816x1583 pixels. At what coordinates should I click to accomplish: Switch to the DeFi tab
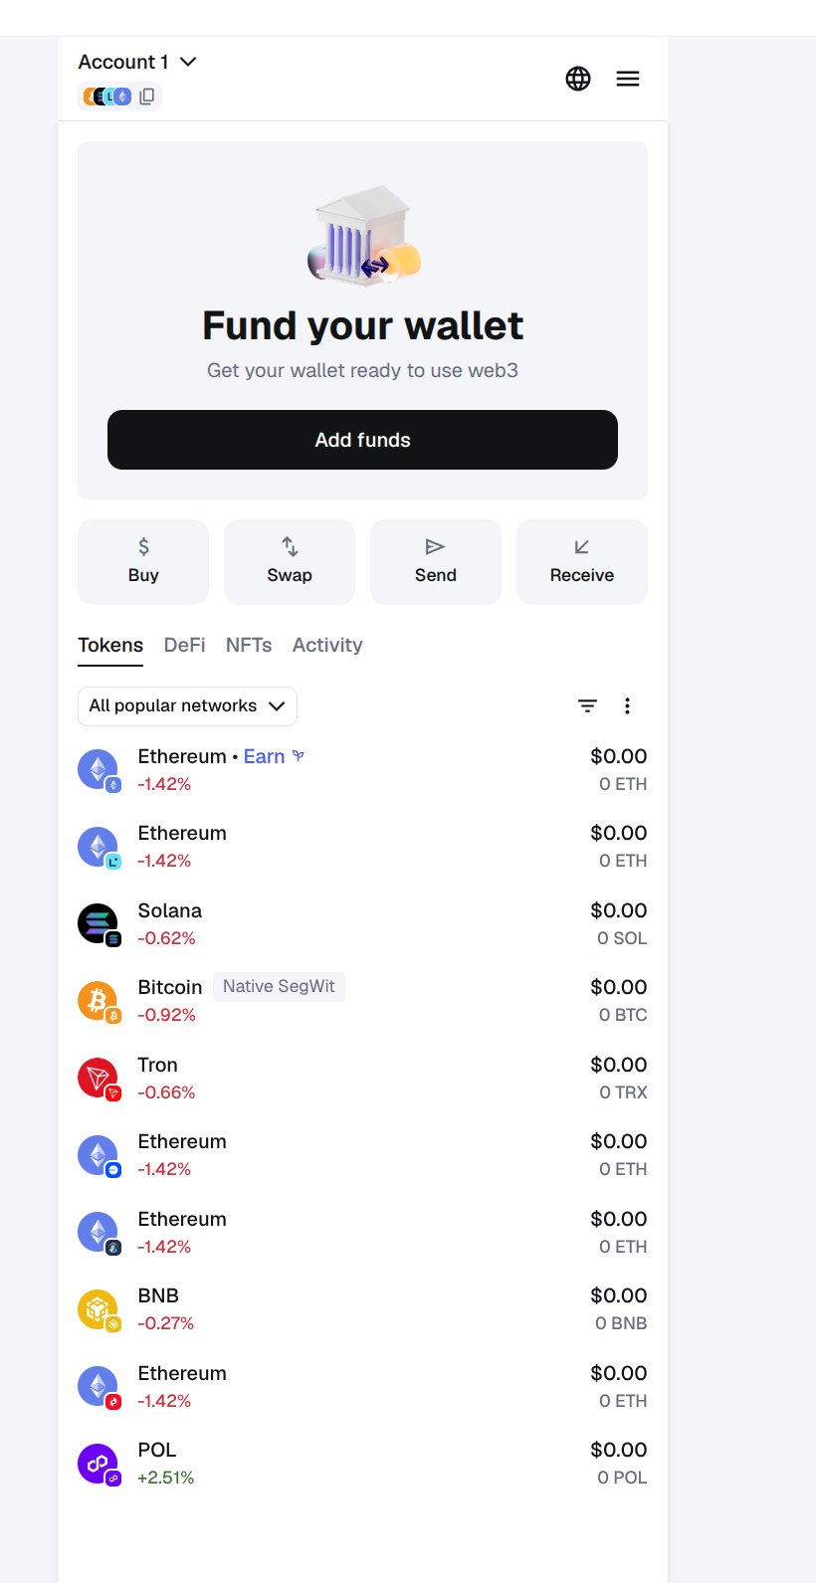pyautogui.click(x=184, y=645)
